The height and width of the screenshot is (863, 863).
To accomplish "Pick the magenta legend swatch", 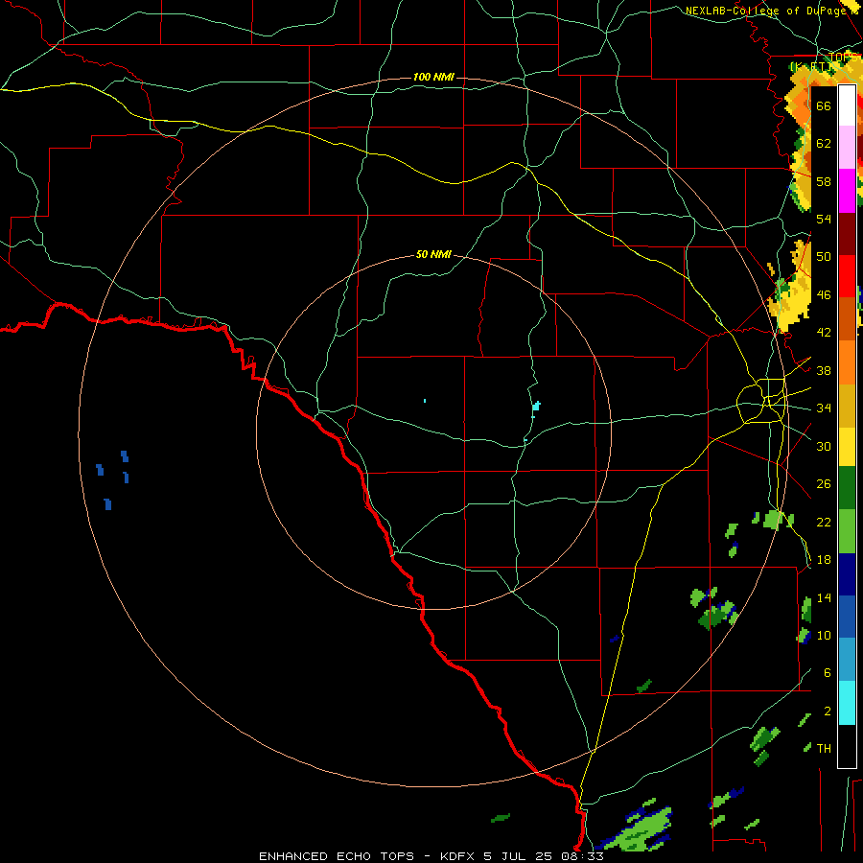I will click(847, 191).
